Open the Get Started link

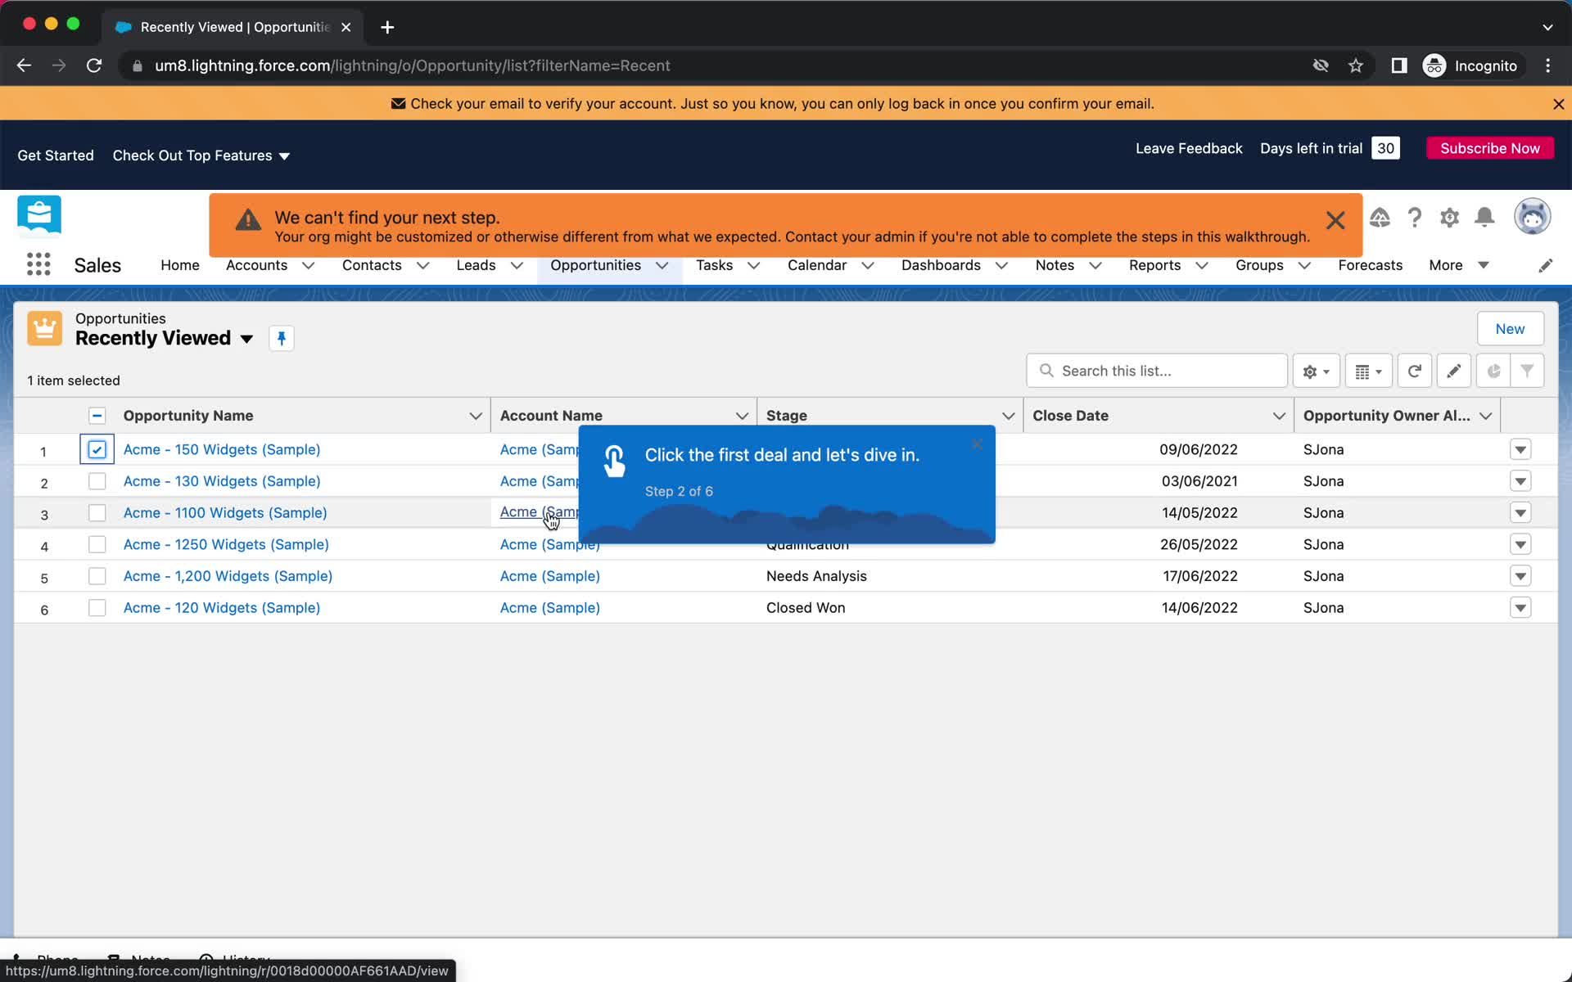click(x=56, y=155)
